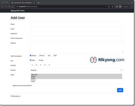This screenshot has width=135, height=106.
Task: Focus the Name input field
Action: 76,24
